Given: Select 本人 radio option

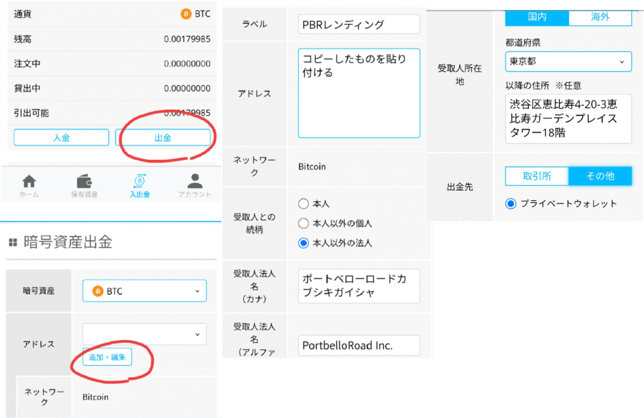Looking at the screenshot, I should coord(304,204).
